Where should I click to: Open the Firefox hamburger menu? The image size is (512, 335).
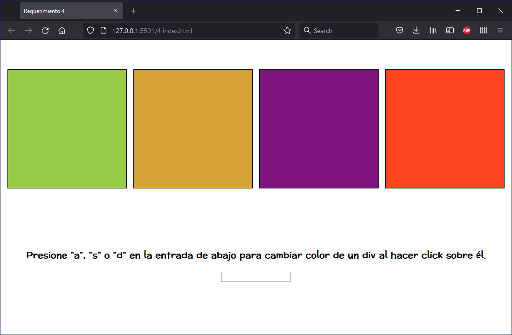click(x=500, y=30)
